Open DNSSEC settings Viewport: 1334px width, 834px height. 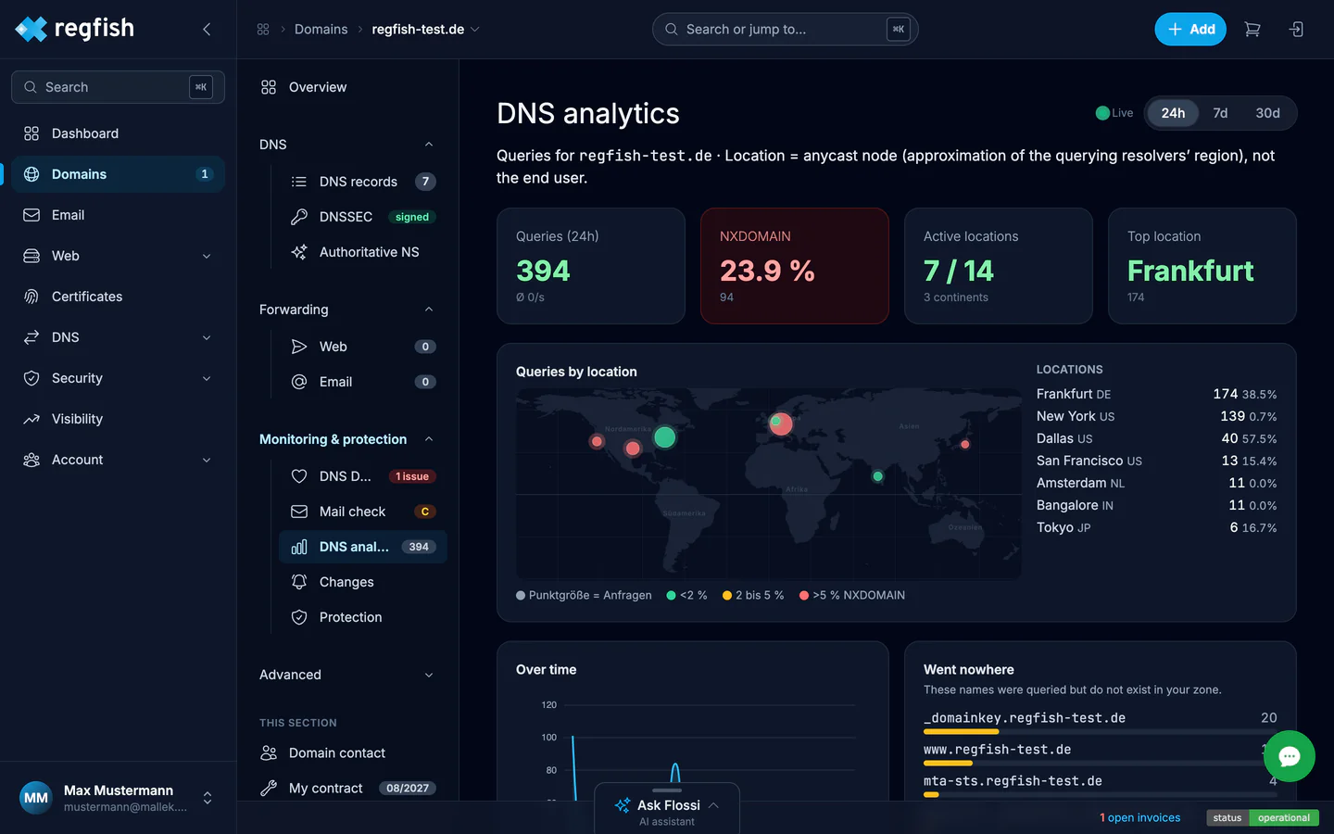tap(362, 217)
